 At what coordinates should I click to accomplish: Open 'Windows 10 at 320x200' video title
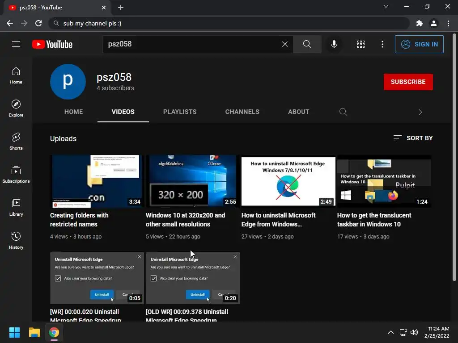tap(186, 220)
